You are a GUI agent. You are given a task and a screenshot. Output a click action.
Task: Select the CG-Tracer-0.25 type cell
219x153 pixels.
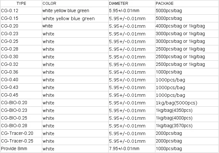(x=17, y=141)
